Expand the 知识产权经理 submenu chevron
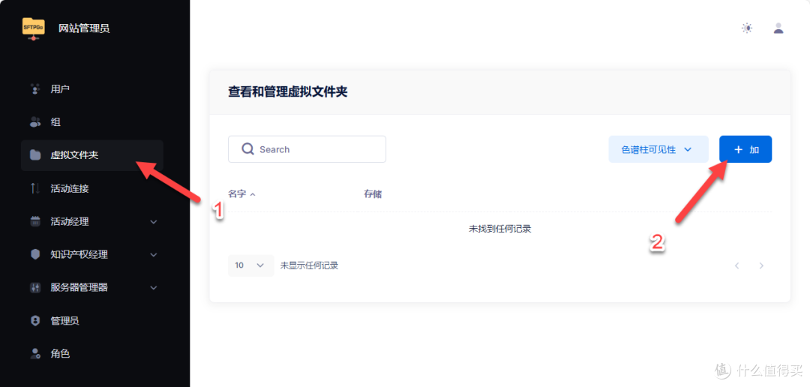810x387 pixels. 154,255
